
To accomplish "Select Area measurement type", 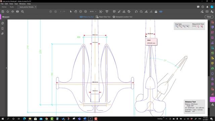I will click(x=202, y=27).
